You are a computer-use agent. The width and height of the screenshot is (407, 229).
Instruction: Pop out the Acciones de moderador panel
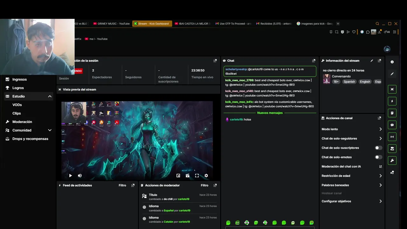point(215,185)
